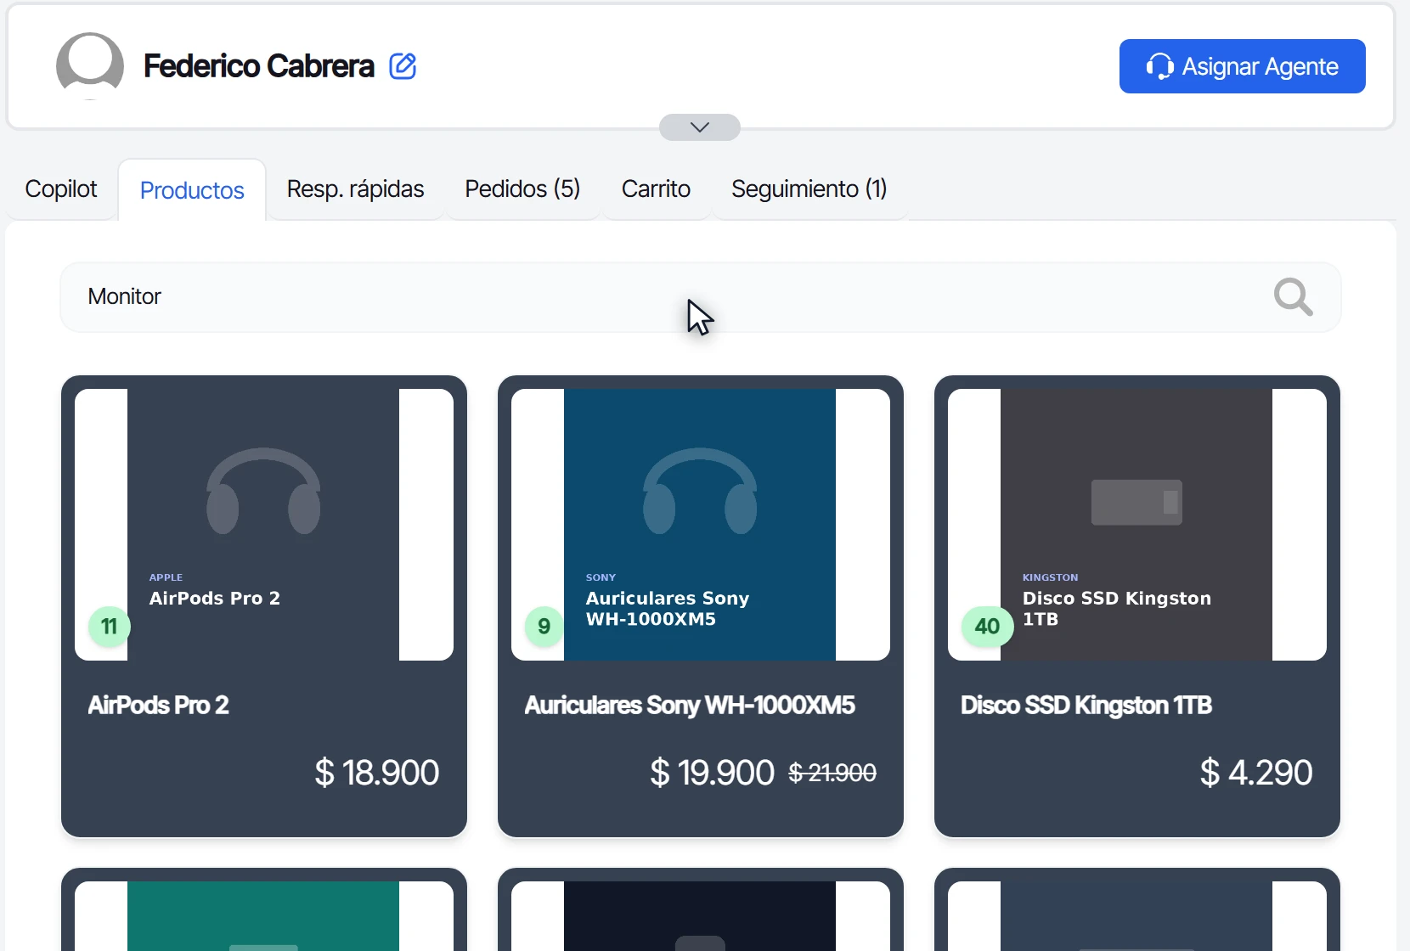The height and width of the screenshot is (951, 1410).
Task: Click stock badge 40 on Kingston card
Action: coord(987,627)
